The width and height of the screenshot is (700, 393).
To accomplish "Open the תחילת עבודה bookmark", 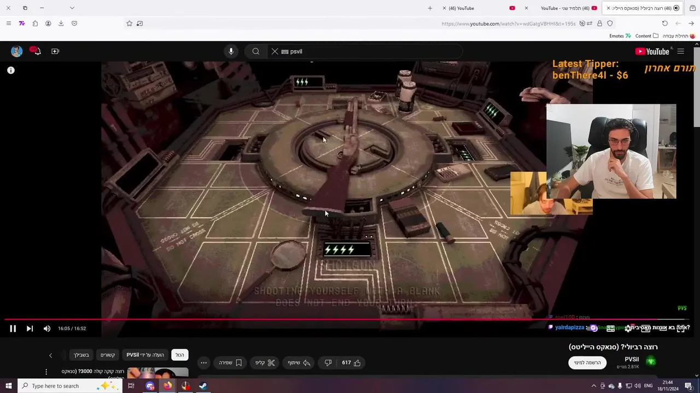I will 679,36.
